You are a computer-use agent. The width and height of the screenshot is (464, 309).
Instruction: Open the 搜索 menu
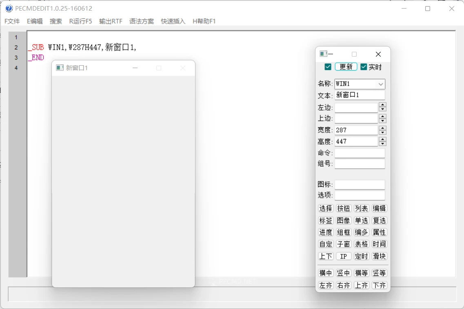point(56,21)
